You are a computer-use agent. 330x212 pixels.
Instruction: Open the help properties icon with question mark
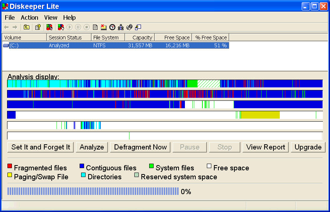click(38, 27)
